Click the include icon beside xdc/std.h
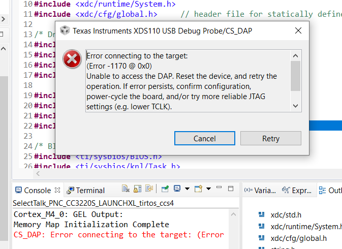The width and height of the screenshot is (342, 249). click(262, 215)
